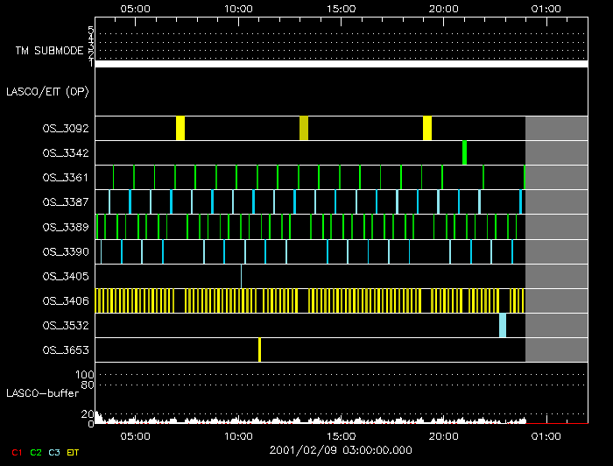Click the green C2 legend label
Viewport: 613px width, 466px height.
coord(36,452)
